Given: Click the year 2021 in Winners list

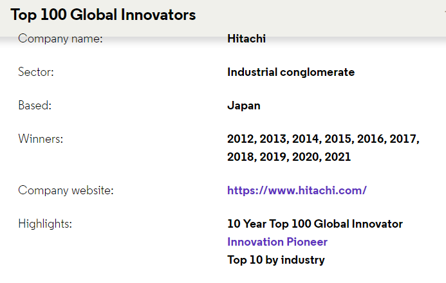Looking at the screenshot, I should [338, 157].
